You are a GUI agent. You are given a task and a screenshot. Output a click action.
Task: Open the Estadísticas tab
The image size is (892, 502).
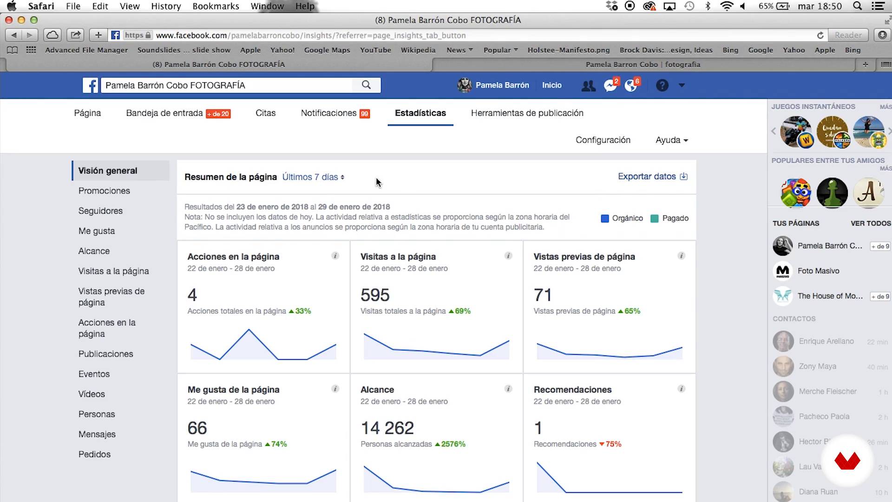click(x=420, y=113)
